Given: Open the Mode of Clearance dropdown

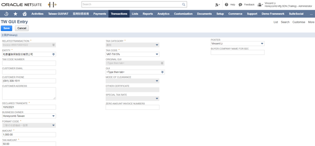Looking at the screenshot, I should [157, 81].
